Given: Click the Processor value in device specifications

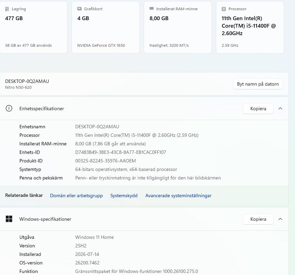Looking at the screenshot, I should click(137, 135).
